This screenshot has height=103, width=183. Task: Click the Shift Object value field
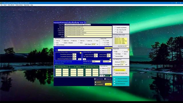point(94,44)
